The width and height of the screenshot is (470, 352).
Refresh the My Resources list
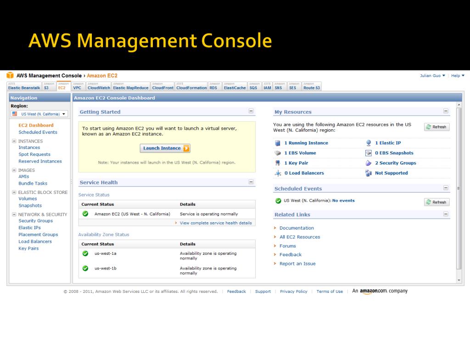(437, 127)
